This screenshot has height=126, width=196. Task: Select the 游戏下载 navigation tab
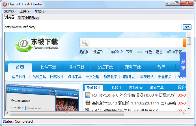tap(76, 67)
